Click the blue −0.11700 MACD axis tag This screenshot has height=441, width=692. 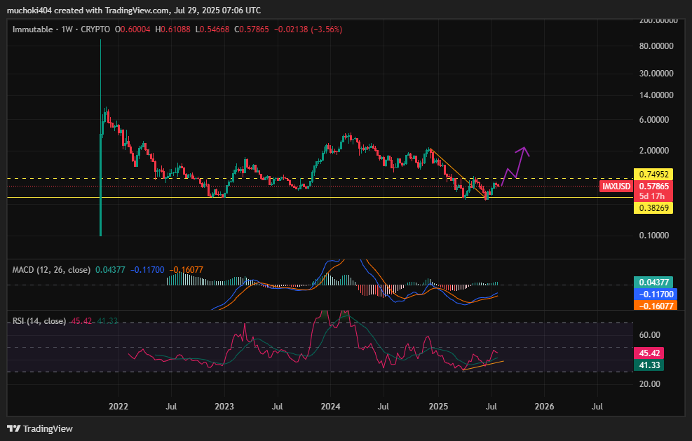click(655, 294)
